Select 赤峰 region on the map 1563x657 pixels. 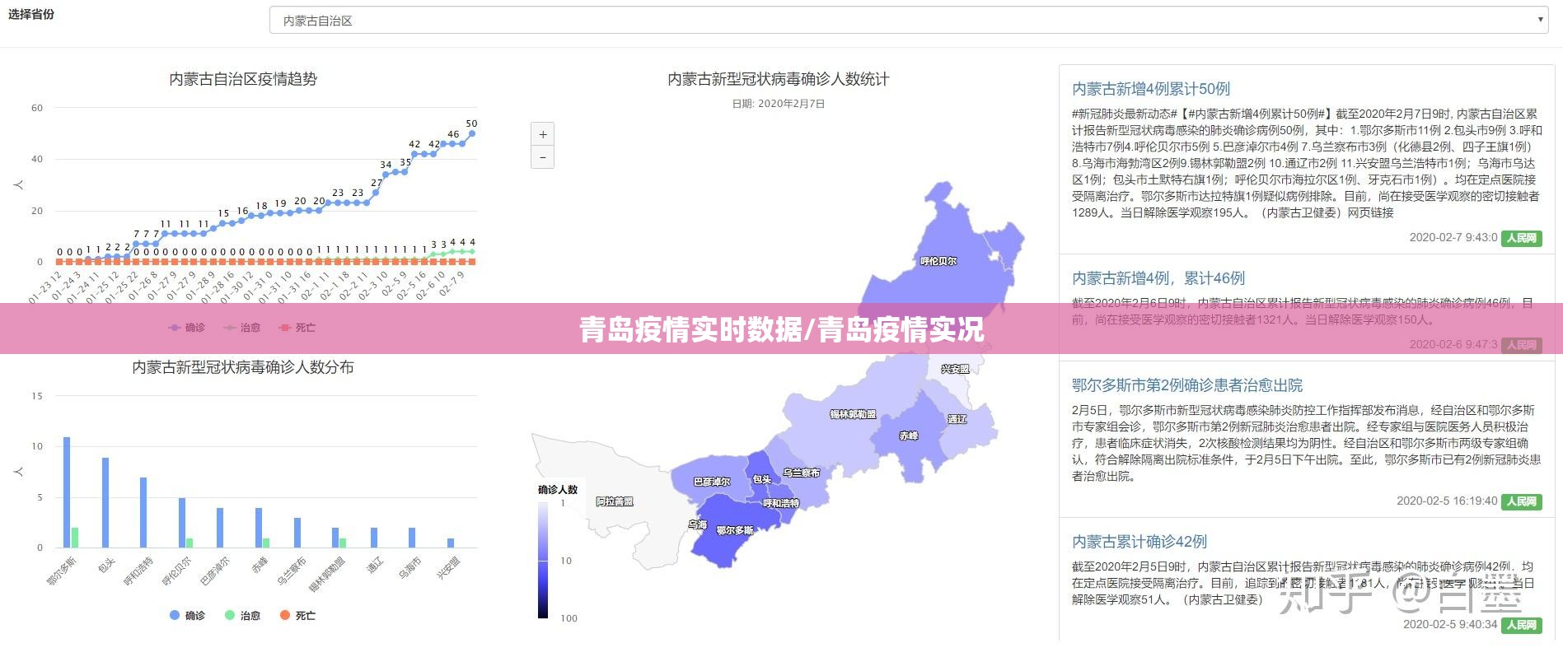coord(907,436)
